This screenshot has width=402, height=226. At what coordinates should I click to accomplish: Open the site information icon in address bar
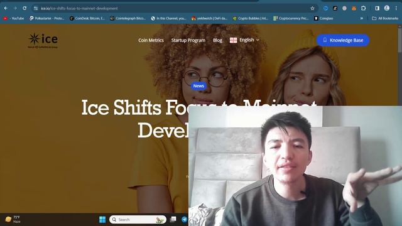pos(36,8)
